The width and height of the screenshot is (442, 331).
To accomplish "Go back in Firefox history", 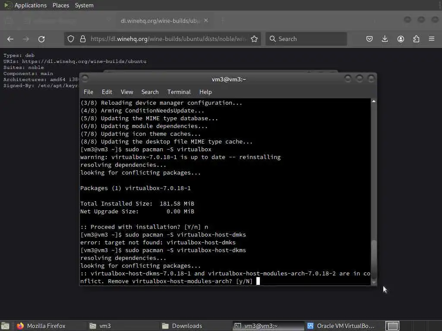I will pos(10,39).
